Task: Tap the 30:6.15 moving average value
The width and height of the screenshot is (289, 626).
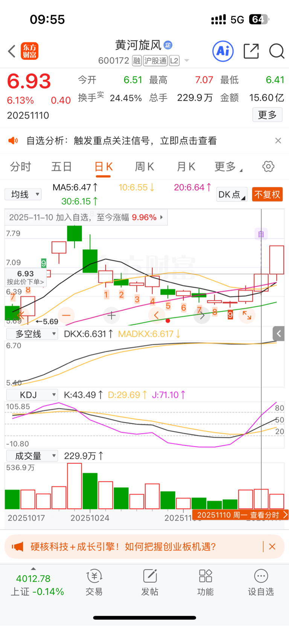Action: (x=80, y=201)
